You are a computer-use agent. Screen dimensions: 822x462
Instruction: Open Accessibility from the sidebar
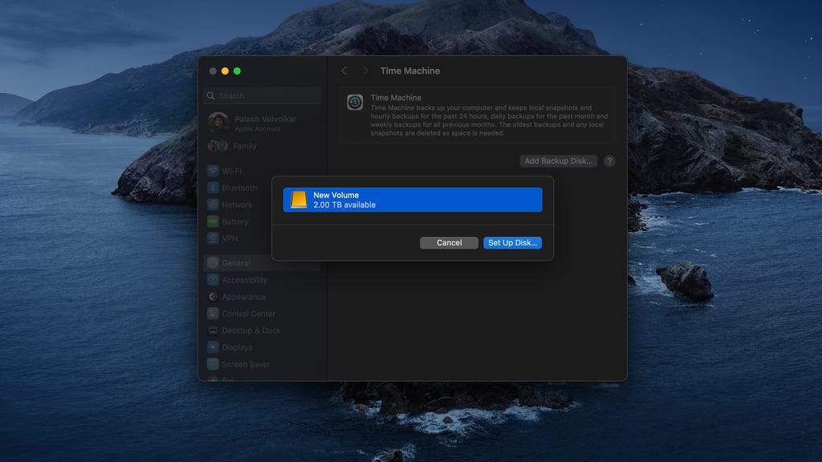[x=244, y=280]
